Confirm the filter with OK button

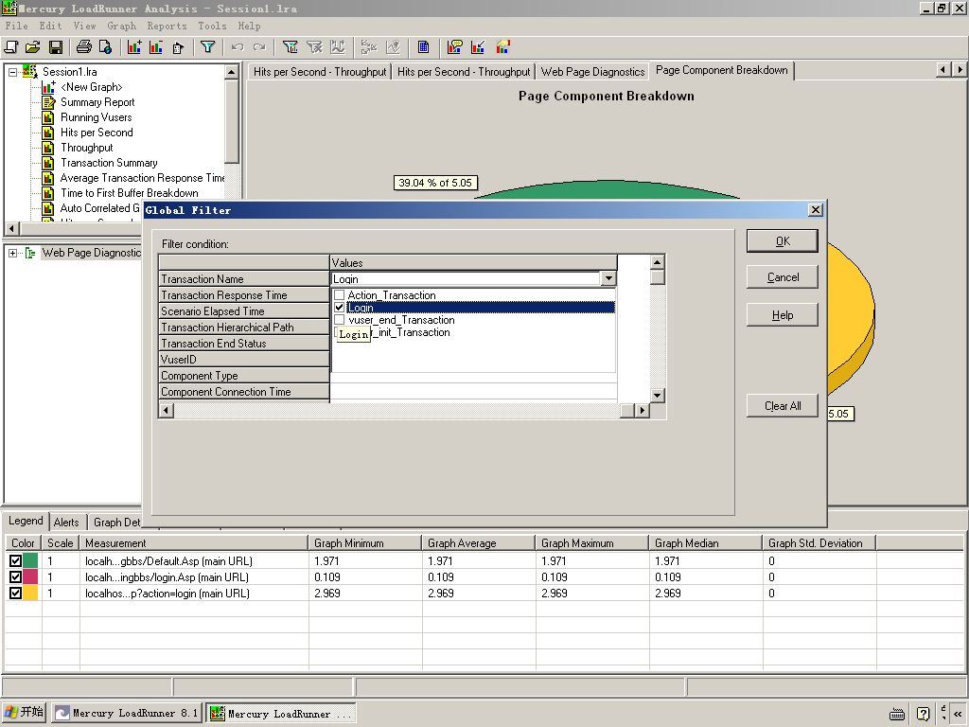pyautogui.click(x=783, y=241)
